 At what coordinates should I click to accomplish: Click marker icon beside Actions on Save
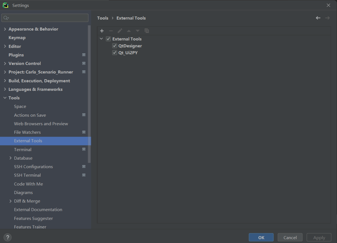click(84, 115)
